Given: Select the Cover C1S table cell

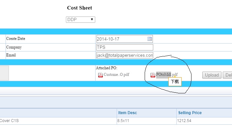Looking at the screenshot, I should [x=58, y=121].
